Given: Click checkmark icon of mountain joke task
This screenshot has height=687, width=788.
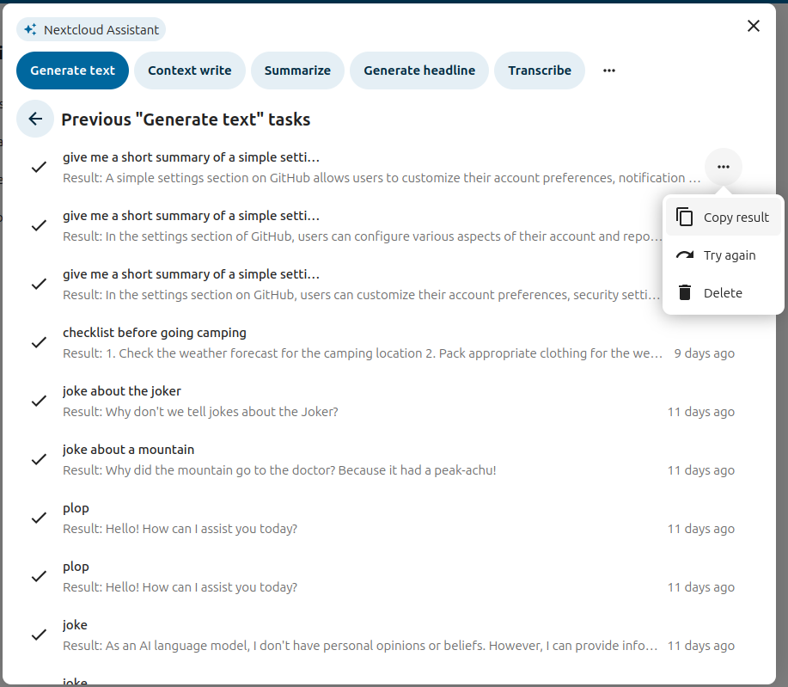Looking at the screenshot, I should [x=39, y=459].
